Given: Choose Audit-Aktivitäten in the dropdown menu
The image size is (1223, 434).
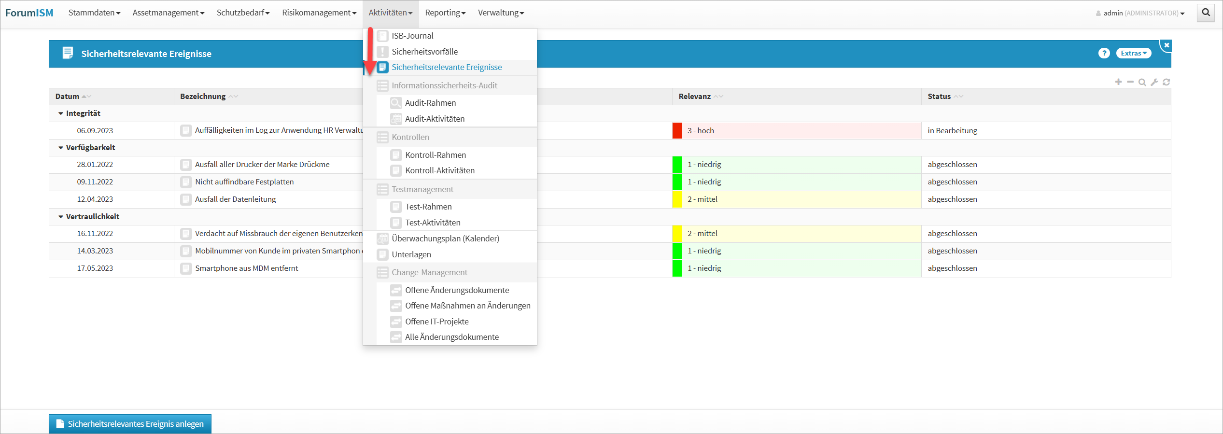Looking at the screenshot, I should 435,119.
